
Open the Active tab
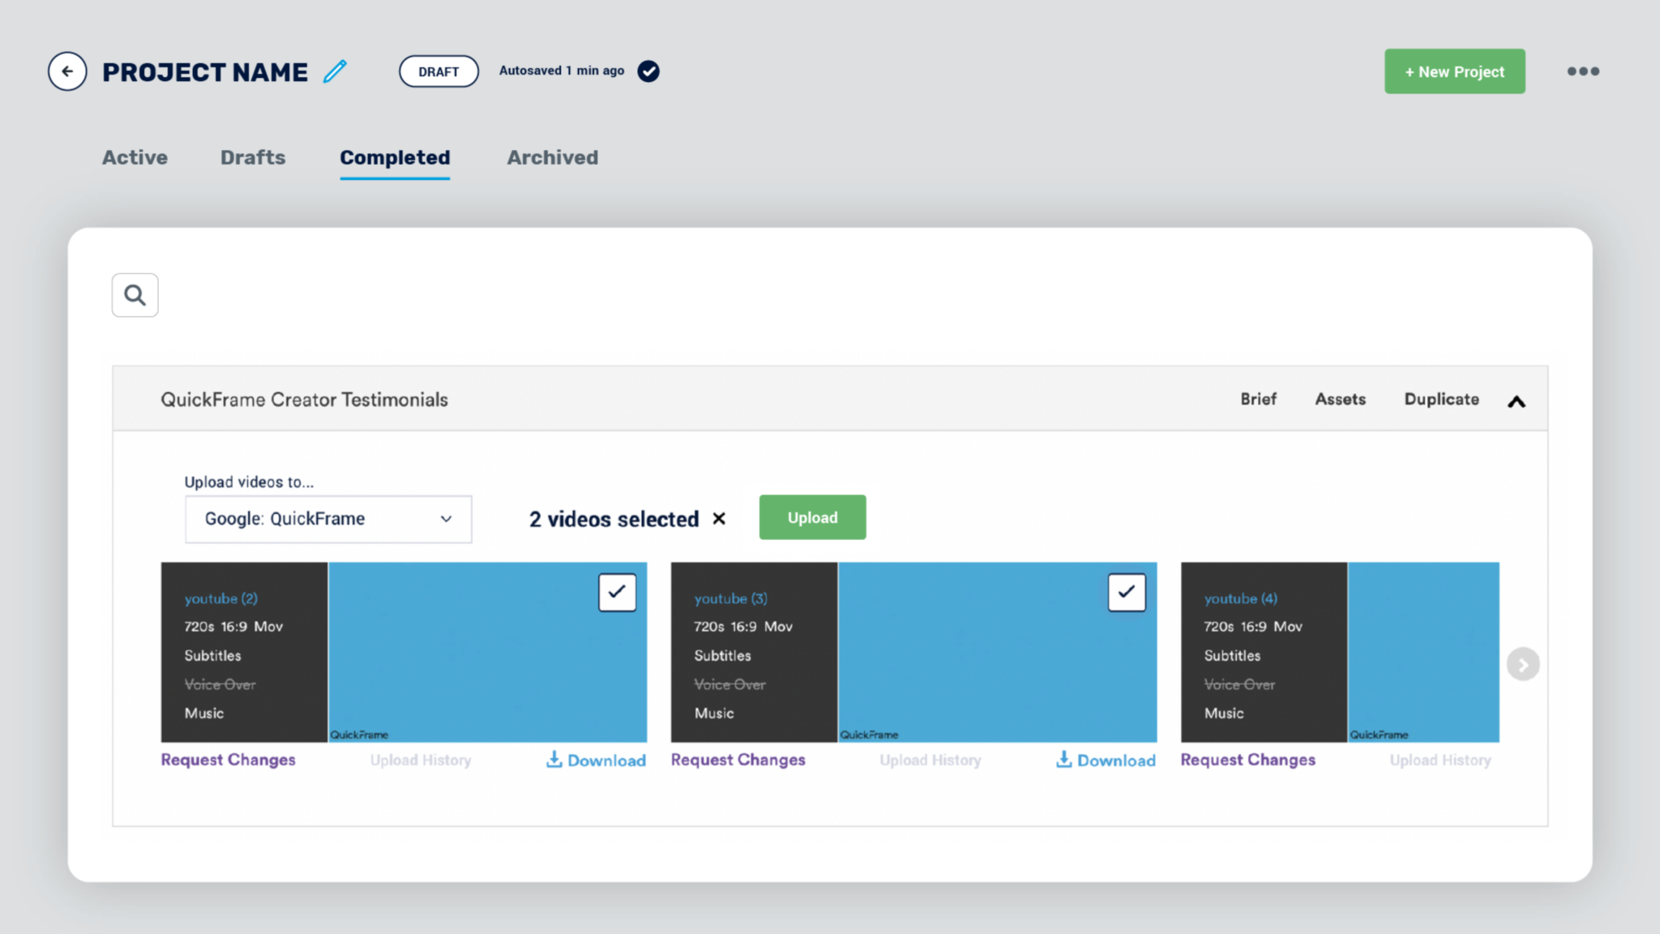135,157
